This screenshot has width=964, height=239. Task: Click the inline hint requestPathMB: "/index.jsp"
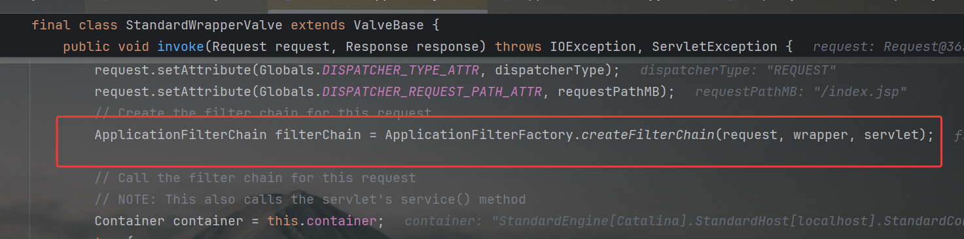click(801, 91)
